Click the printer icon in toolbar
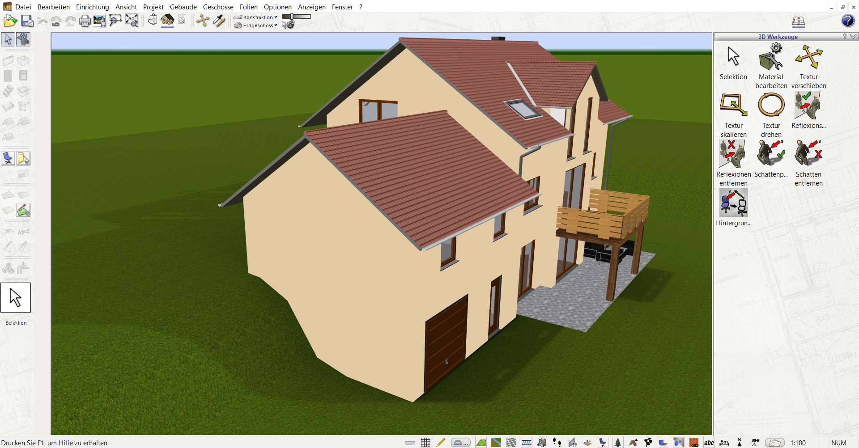This screenshot has width=859, height=448. click(x=85, y=21)
